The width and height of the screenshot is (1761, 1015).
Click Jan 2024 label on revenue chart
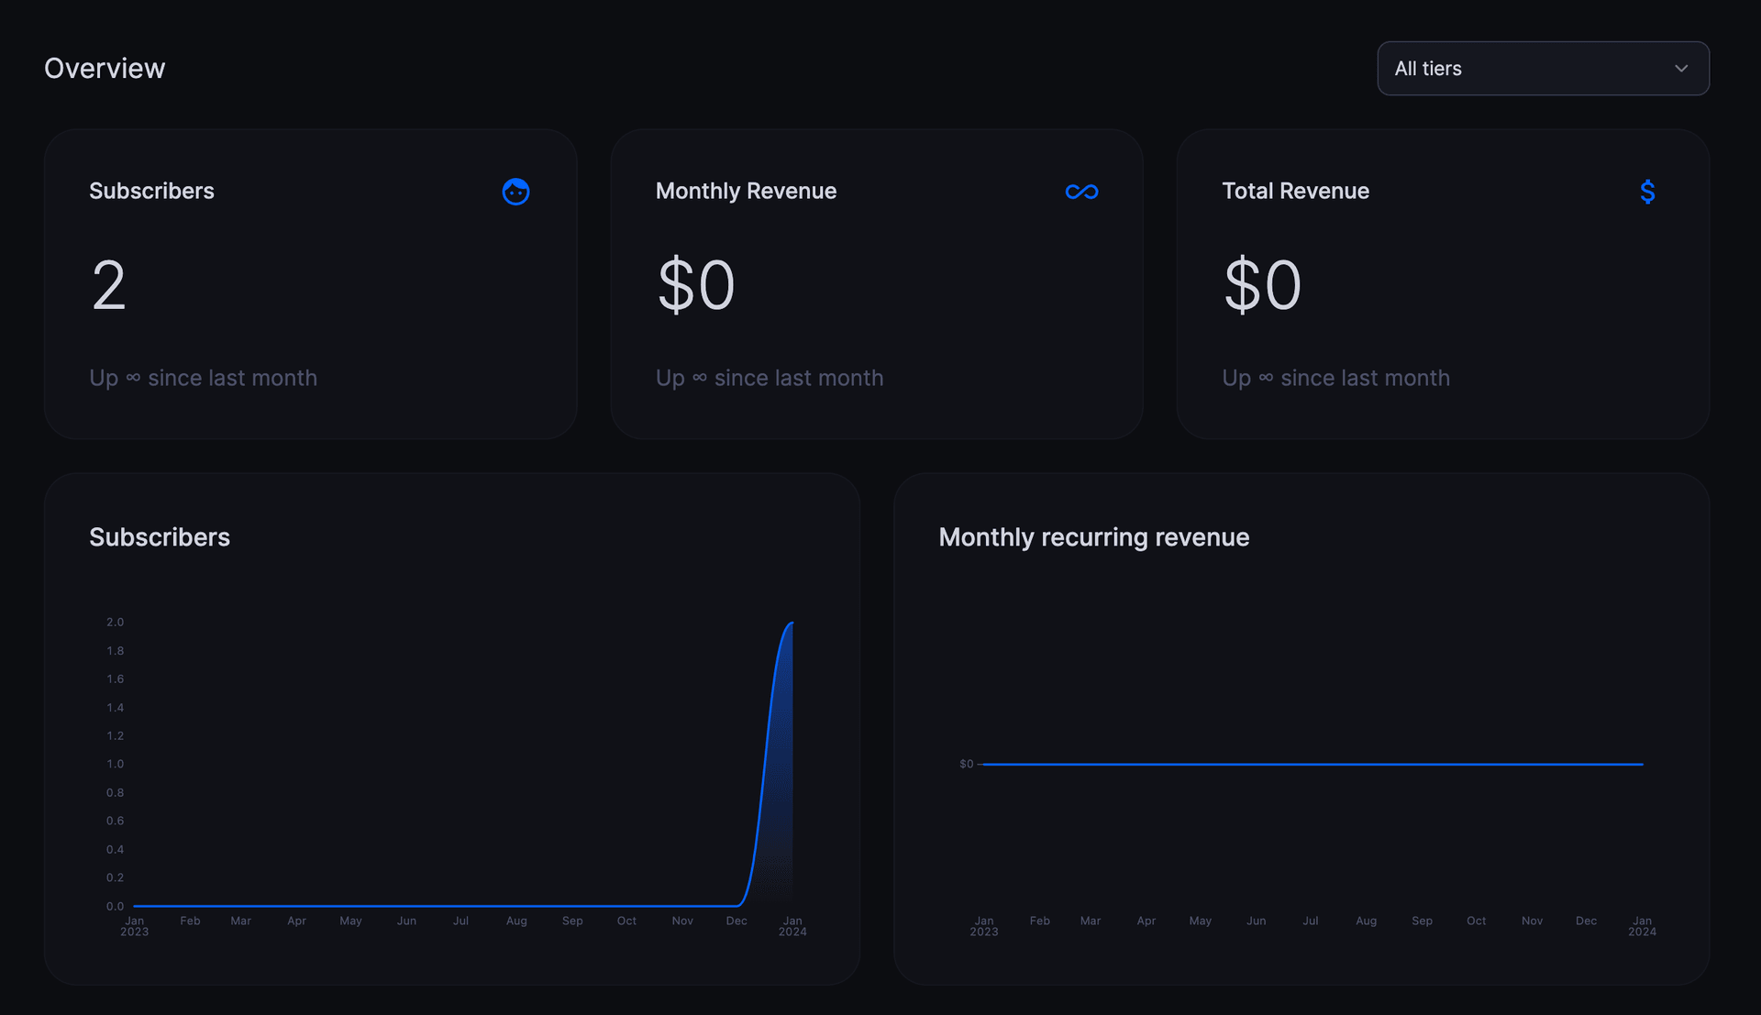1642,926
